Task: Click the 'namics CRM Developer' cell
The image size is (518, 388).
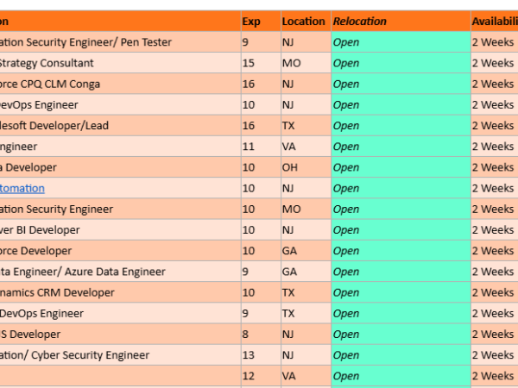Action: pyautogui.click(x=120, y=292)
